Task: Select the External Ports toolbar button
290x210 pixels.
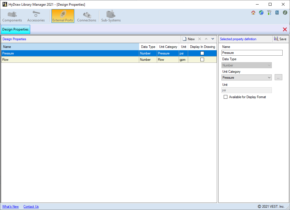Action: pos(63,16)
